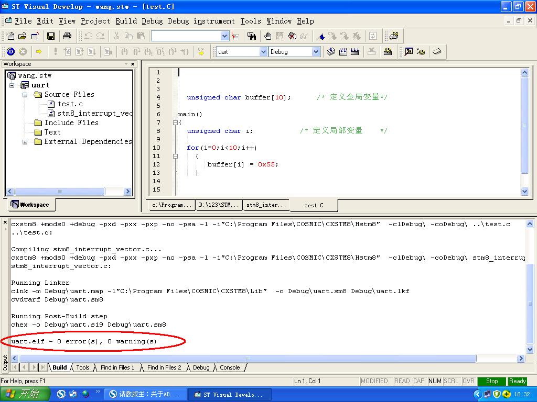537x402 pixels.
Task: Open the Tools menu
Action: (250, 21)
